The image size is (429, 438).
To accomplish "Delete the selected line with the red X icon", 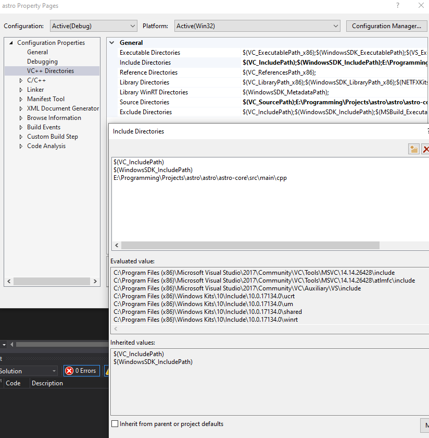I will pyautogui.click(x=425, y=149).
